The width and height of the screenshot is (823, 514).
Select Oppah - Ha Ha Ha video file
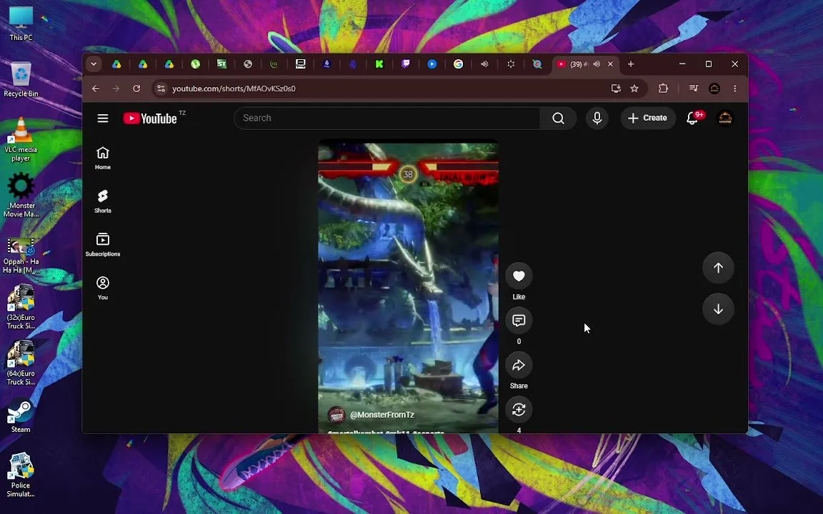point(21,256)
